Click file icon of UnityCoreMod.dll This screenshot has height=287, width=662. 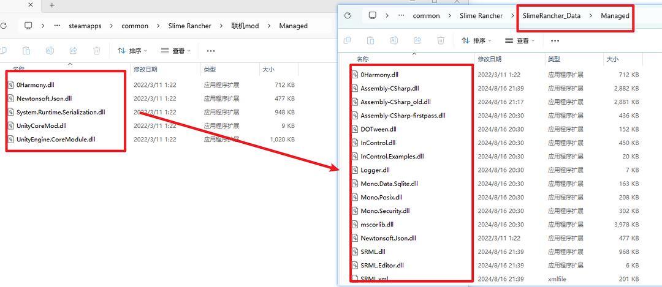tap(10, 125)
